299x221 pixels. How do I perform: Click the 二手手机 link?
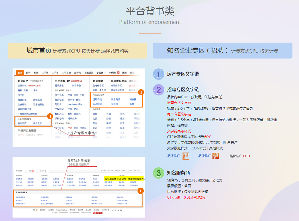(59, 95)
